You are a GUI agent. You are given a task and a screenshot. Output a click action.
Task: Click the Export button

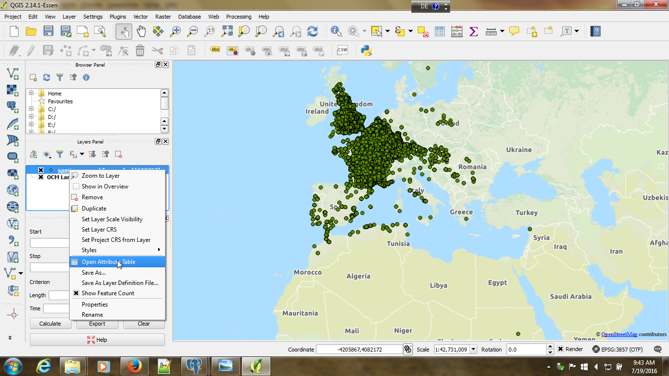coord(97,324)
